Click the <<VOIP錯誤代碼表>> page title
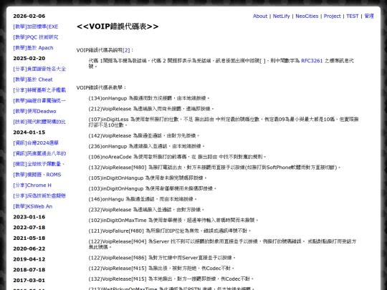This screenshot has width=387, height=290. coord(118,26)
